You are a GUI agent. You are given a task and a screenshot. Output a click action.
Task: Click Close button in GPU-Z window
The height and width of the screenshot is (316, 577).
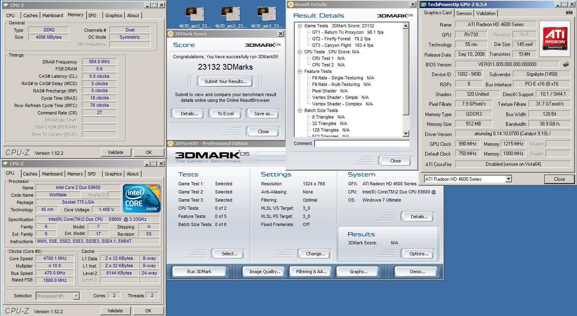point(559,179)
